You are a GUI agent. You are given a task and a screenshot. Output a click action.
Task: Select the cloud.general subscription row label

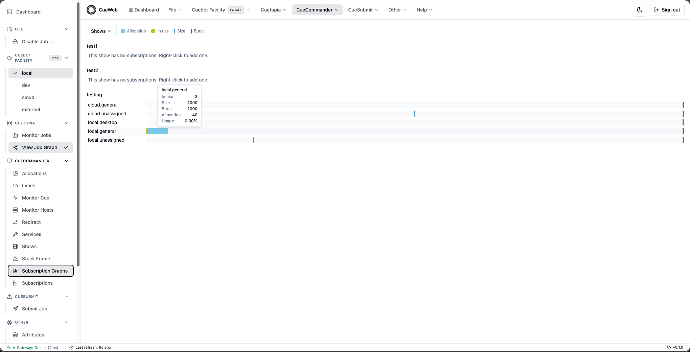point(103,105)
